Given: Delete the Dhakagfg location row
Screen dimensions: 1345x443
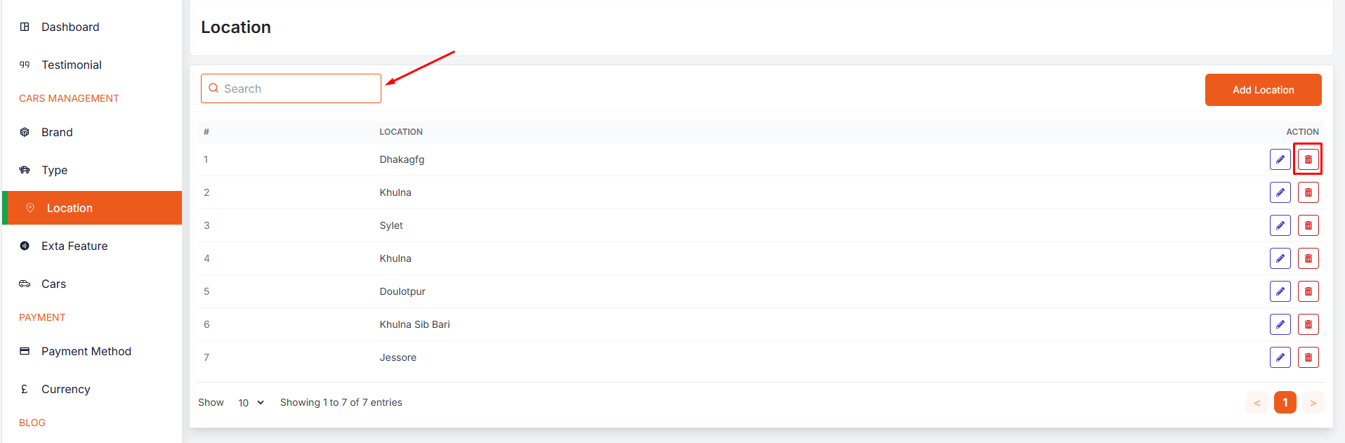Looking at the screenshot, I should click(1308, 159).
